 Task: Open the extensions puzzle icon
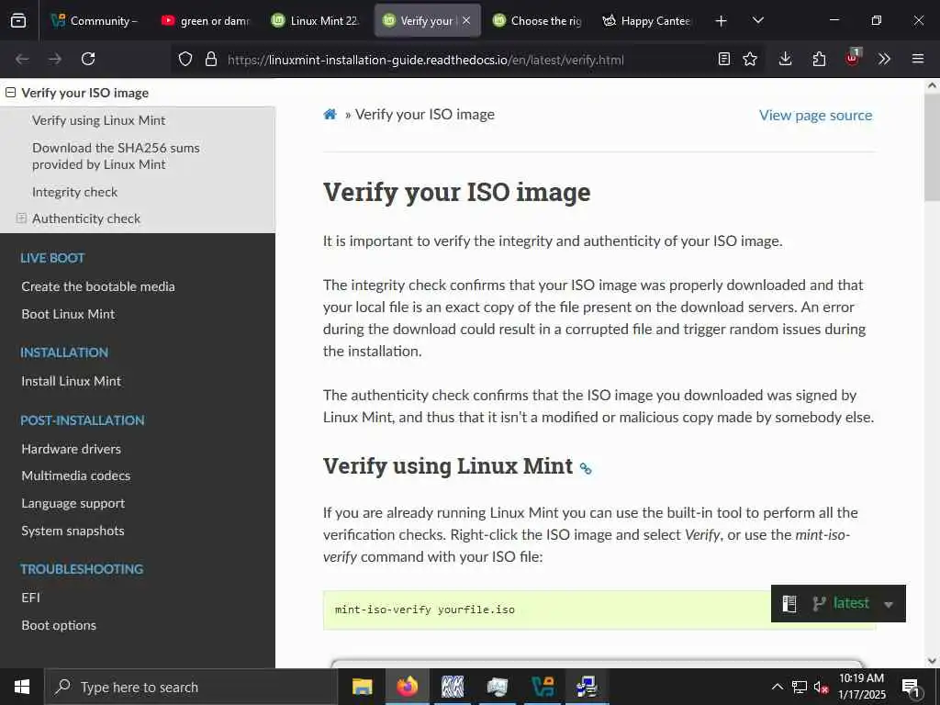tap(819, 59)
